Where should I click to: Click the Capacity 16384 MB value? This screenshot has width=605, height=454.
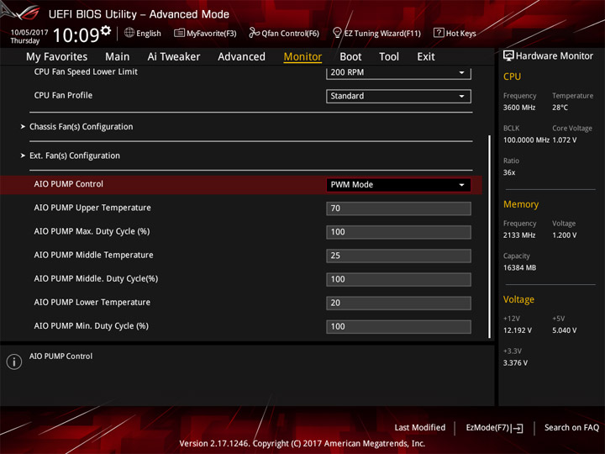click(x=519, y=268)
